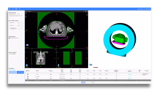This screenshot has height=98, width=157.
Task: Click the checklist icon in the blue bar
Action: tap(19, 9)
